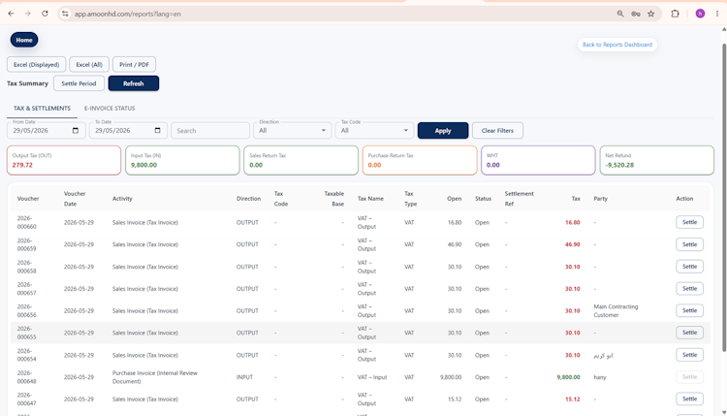
Task: Settle voucher 2026-000660
Action: click(x=689, y=222)
